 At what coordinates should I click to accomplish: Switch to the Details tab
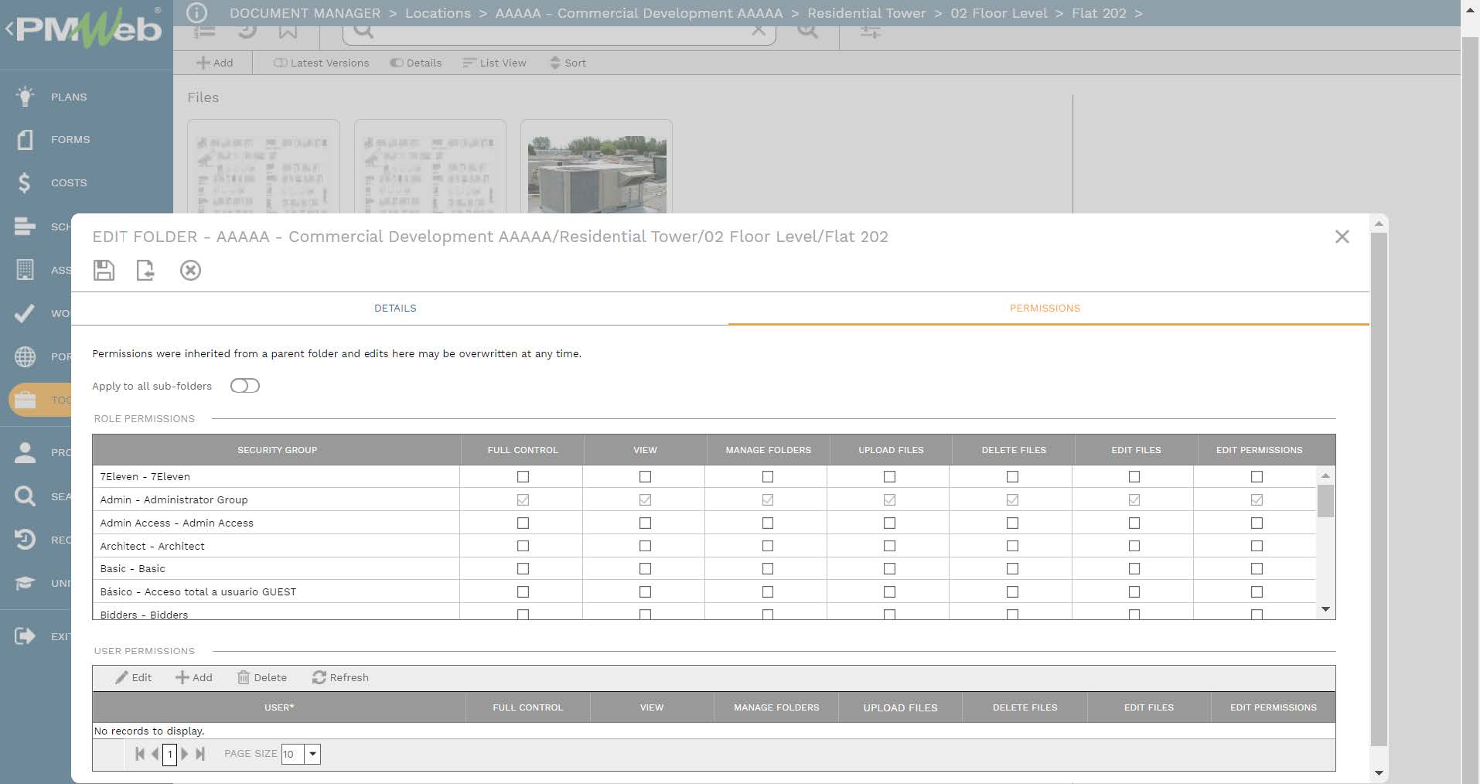click(x=395, y=308)
